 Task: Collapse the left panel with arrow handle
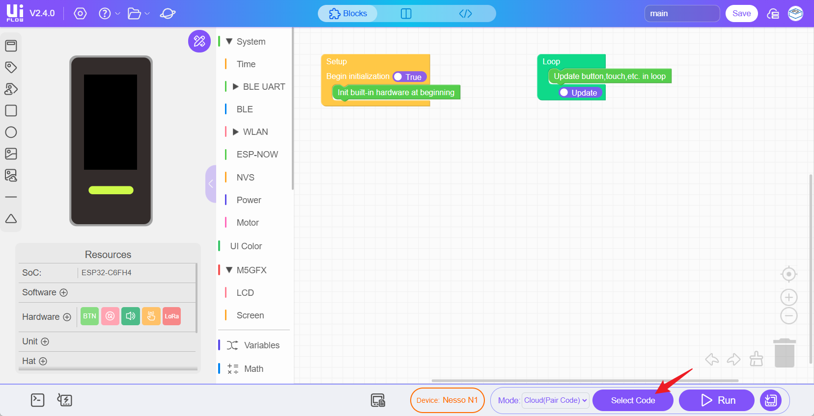pos(211,184)
